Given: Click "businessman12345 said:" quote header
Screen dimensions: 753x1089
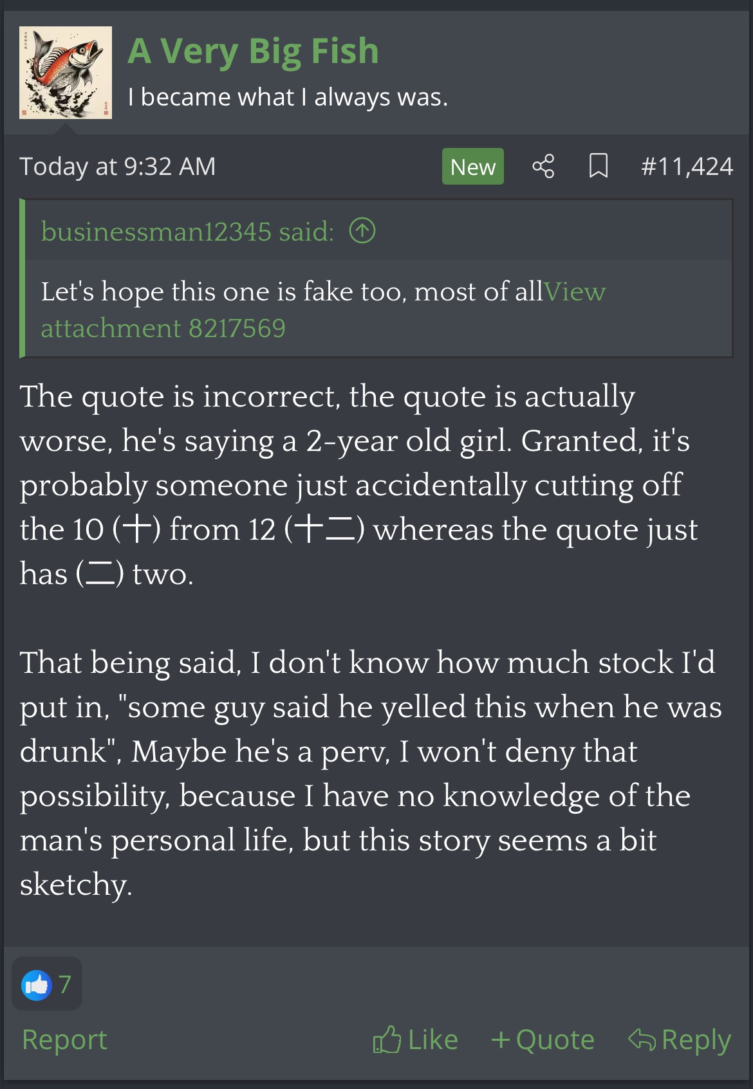Looking at the screenshot, I should (187, 232).
